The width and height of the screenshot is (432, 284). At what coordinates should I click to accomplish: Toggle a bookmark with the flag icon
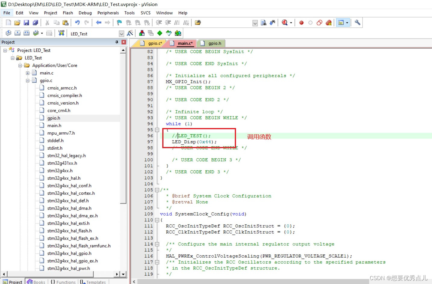pos(119,22)
